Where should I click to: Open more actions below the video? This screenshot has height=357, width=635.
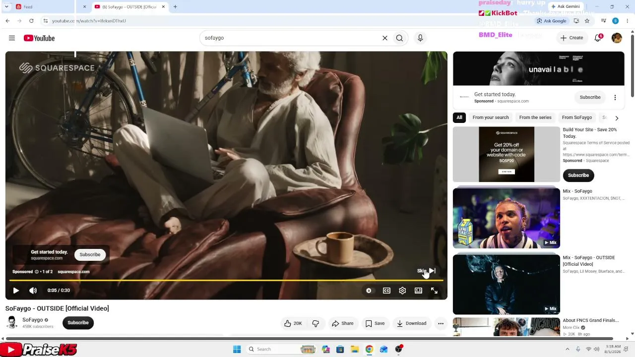[441, 323]
